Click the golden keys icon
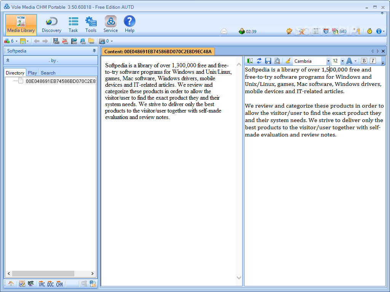 [x=357, y=31]
